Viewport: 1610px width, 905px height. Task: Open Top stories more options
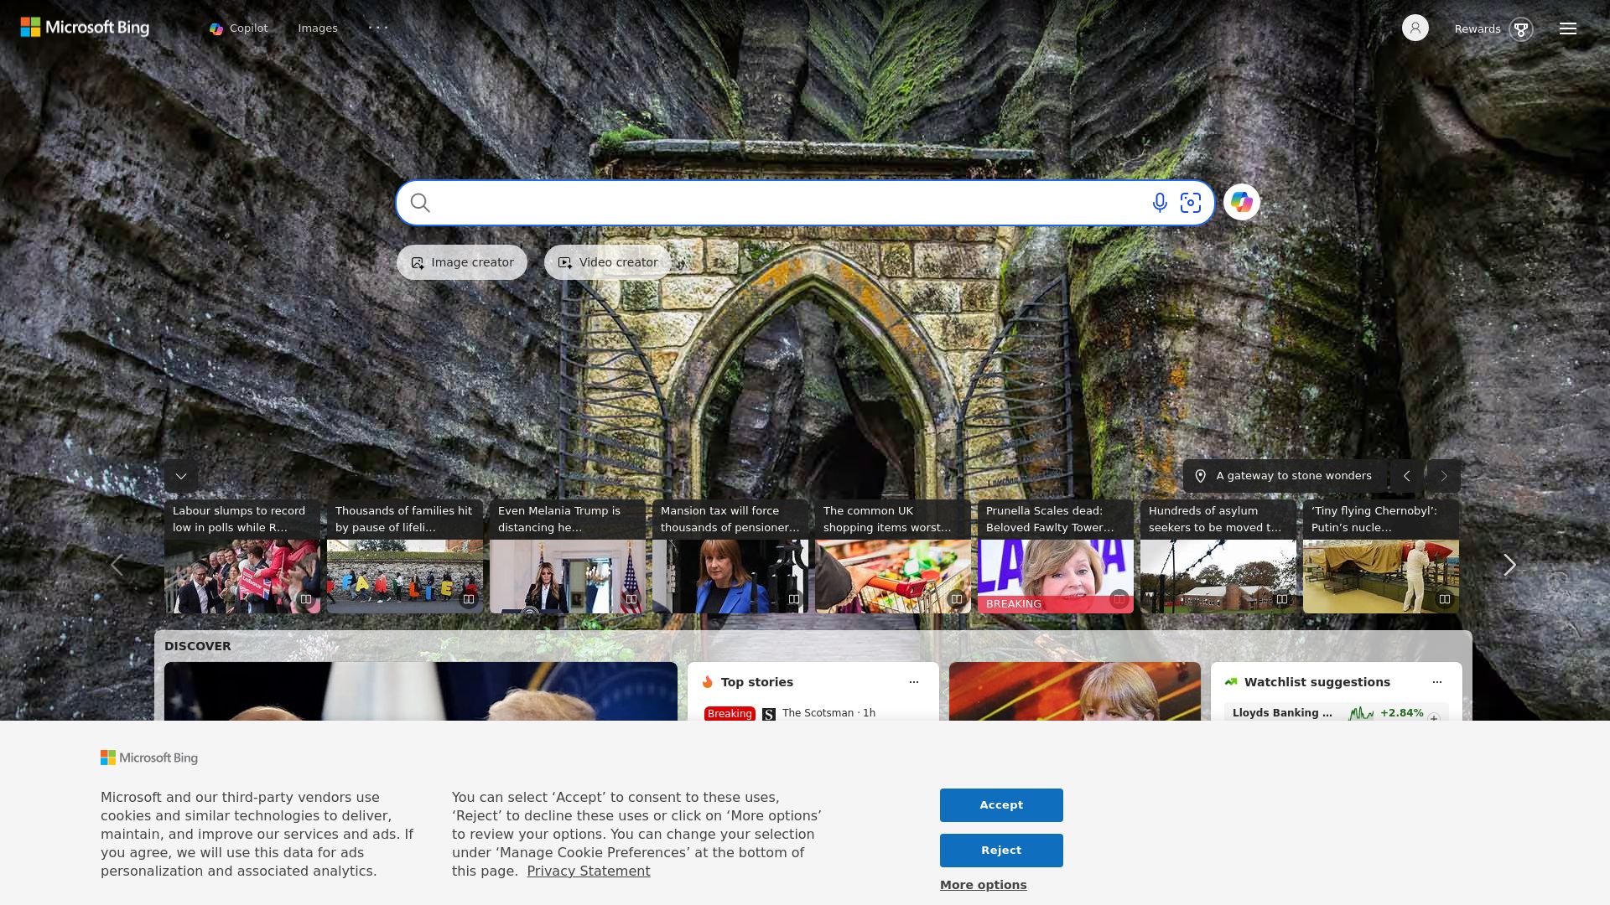coord(914,682)
